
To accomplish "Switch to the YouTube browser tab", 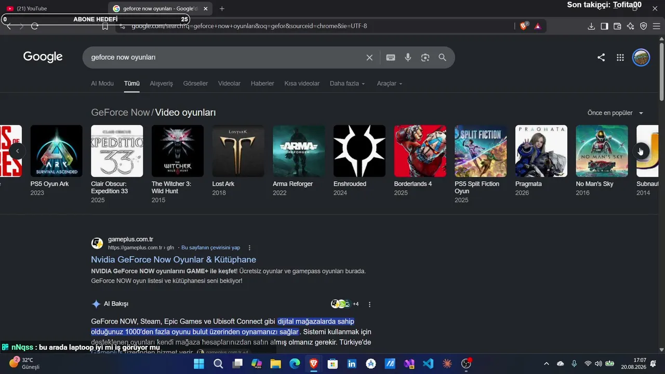I will pyautogui.click(x=54, y=9).
